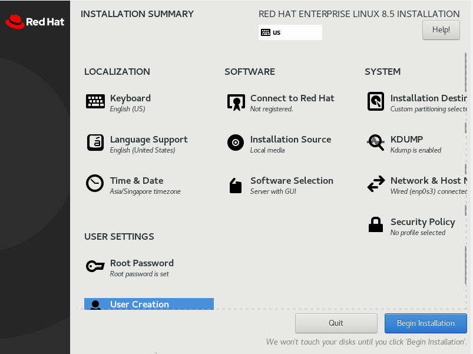The width and height of the screenshot is (473, 354).
Task: Click the 'INSTALLATION SUMMARY' title text
Action: click(x=137, y=14)
